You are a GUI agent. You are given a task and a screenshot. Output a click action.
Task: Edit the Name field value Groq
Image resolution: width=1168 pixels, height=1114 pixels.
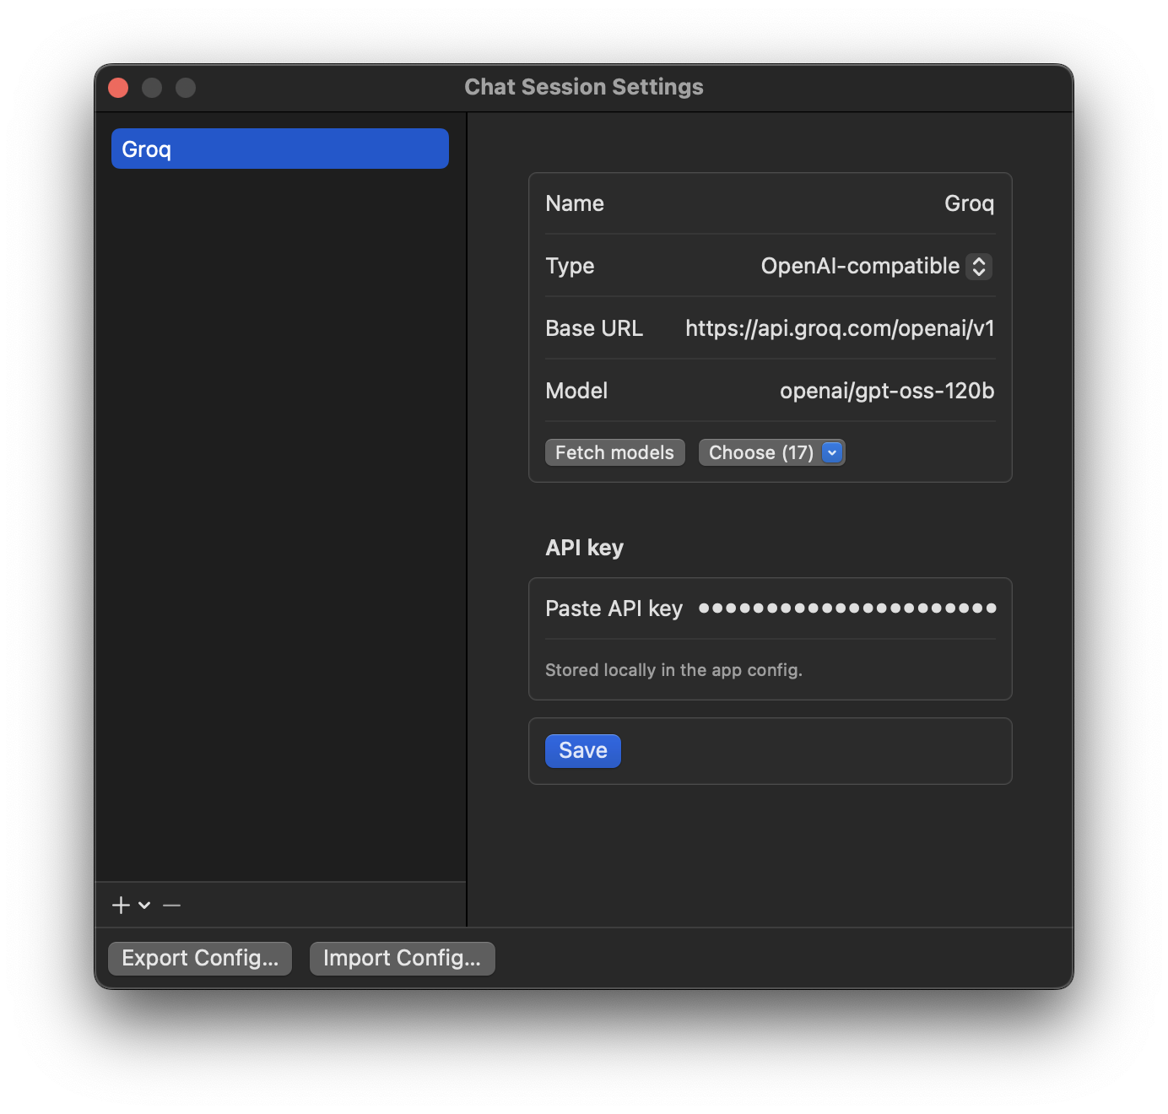click(969, 203)
